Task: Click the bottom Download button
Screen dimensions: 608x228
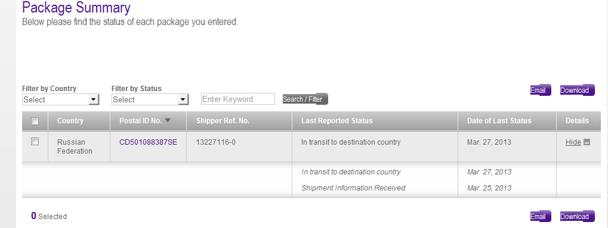Action: tap(577, 216)
